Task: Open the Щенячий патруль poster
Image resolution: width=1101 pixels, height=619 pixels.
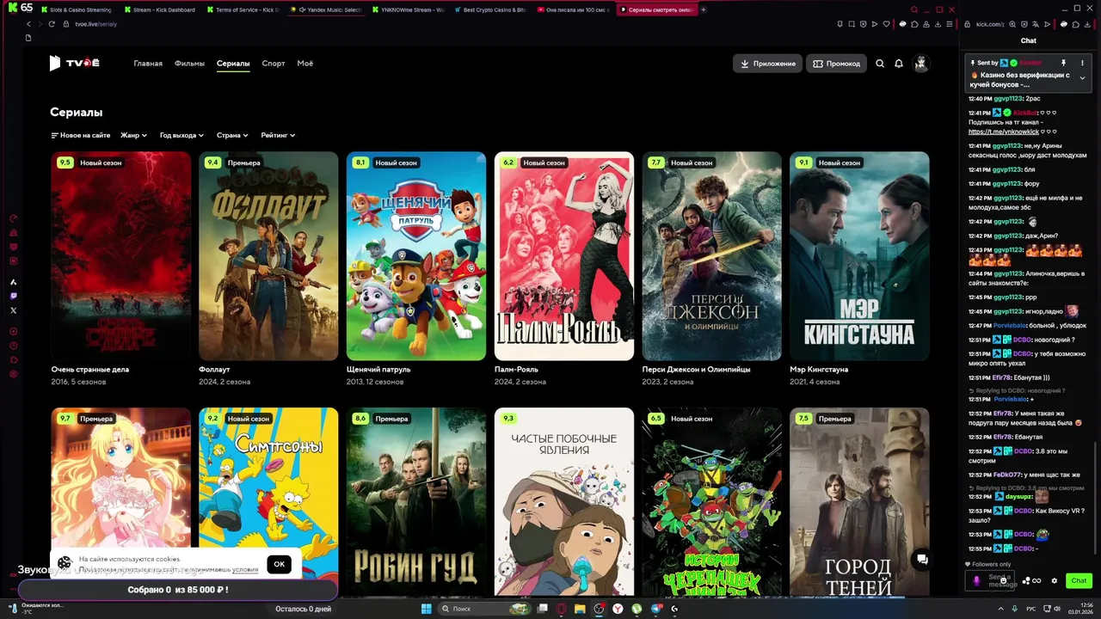Action: (x=416, y=256)
